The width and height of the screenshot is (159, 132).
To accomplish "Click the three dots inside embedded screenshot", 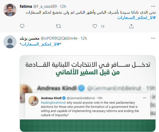I will [144, 98].
